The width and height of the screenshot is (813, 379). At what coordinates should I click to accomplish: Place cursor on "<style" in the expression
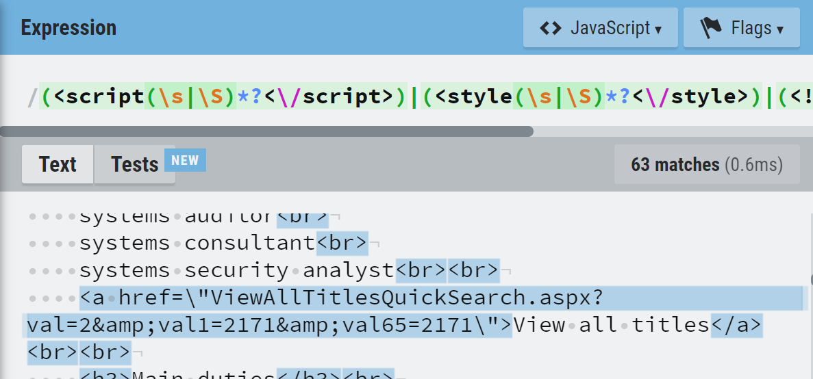tap(473, 97)
